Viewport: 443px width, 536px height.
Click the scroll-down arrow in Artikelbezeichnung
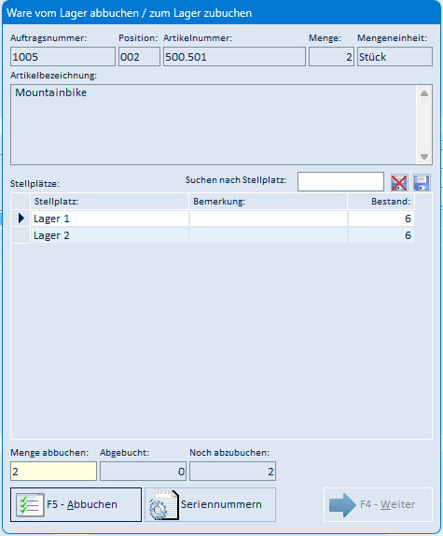[424, 157]
